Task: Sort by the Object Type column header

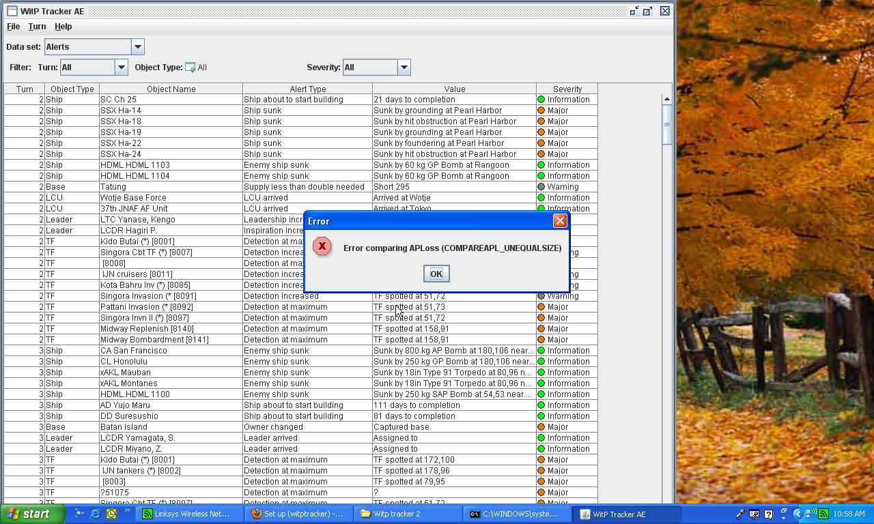Action: point(72,89)
